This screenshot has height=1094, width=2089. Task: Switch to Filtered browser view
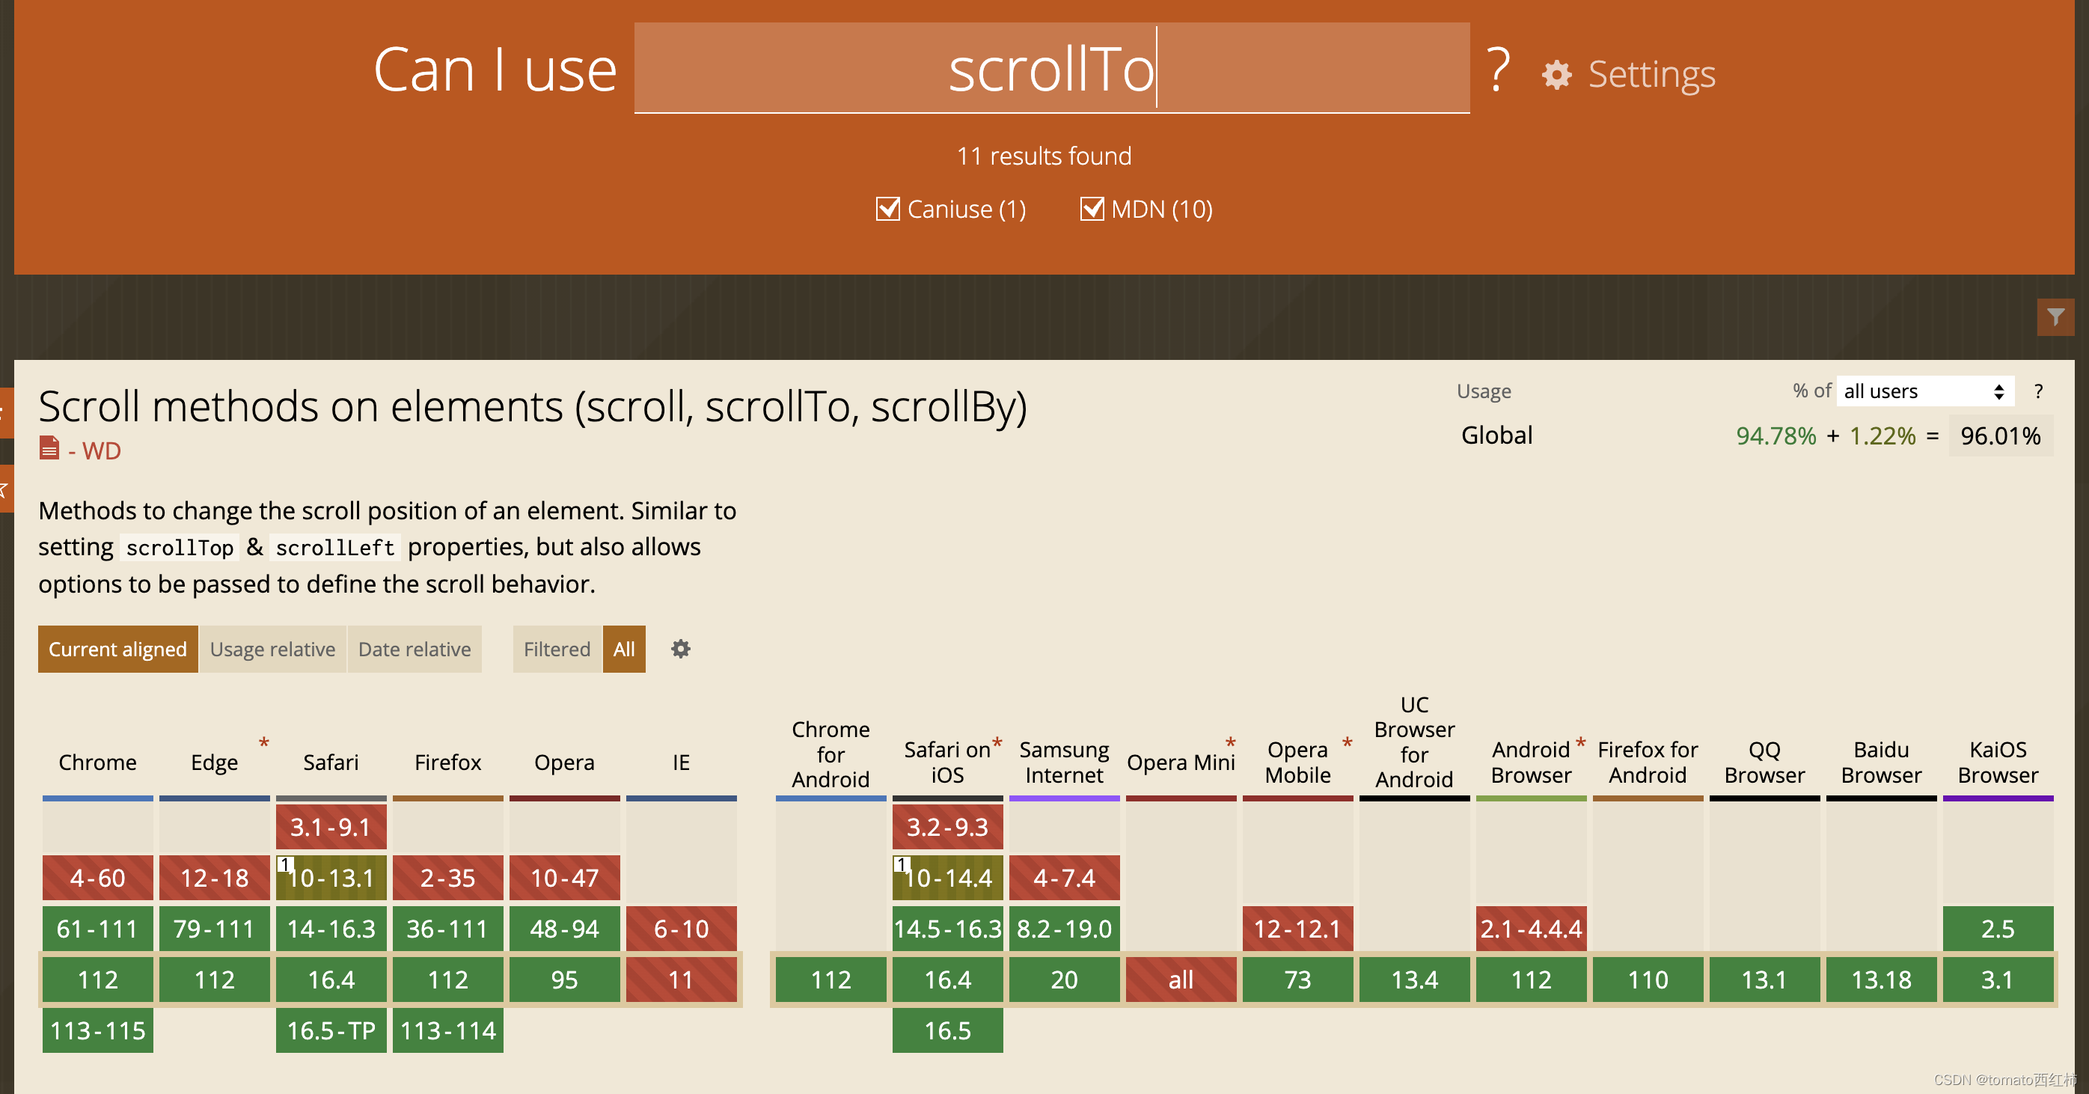point(557,649)
